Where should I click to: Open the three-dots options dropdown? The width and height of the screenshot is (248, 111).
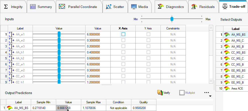(x=207, y=93)
